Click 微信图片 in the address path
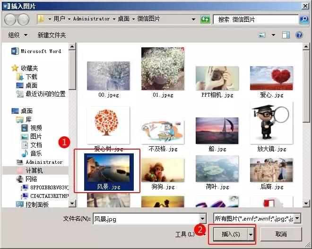312x249 pixels. tap(148, 19)
